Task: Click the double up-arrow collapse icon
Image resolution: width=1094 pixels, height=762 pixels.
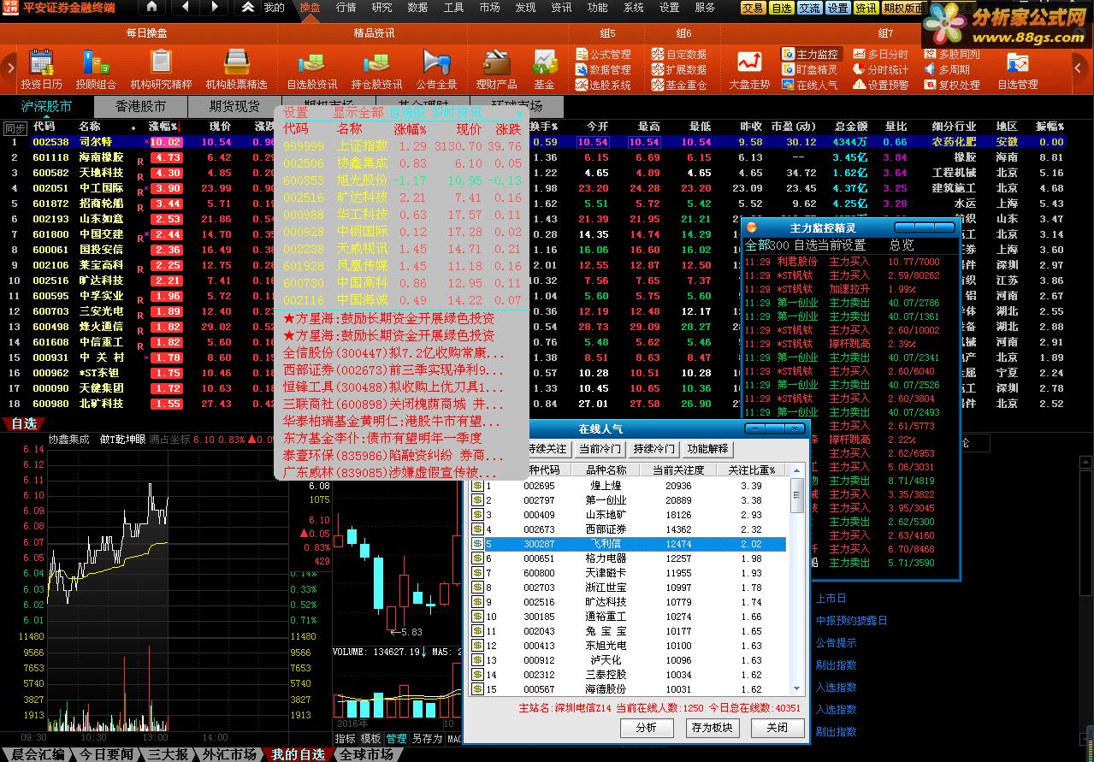Action: 247,8
